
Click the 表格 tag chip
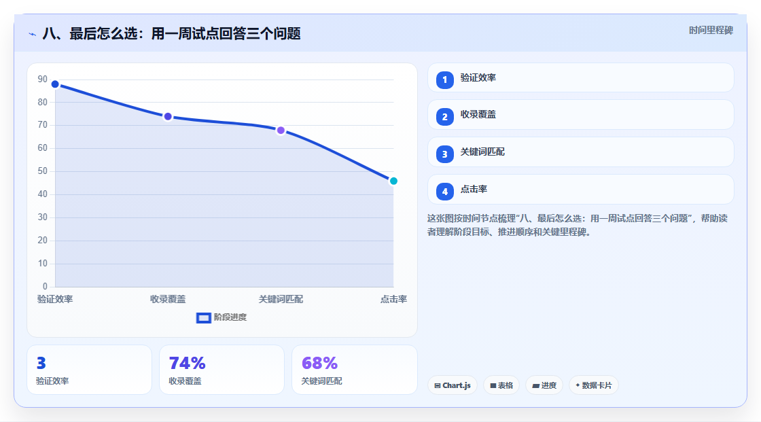[501, 385]
